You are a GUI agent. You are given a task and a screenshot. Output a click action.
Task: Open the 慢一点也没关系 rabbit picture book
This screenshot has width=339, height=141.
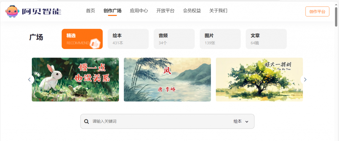point(75,79)
